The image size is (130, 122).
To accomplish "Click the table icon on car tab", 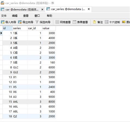I will [x=2, y=9].
